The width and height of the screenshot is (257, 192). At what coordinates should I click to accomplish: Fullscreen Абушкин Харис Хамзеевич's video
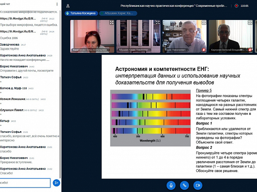157,23
